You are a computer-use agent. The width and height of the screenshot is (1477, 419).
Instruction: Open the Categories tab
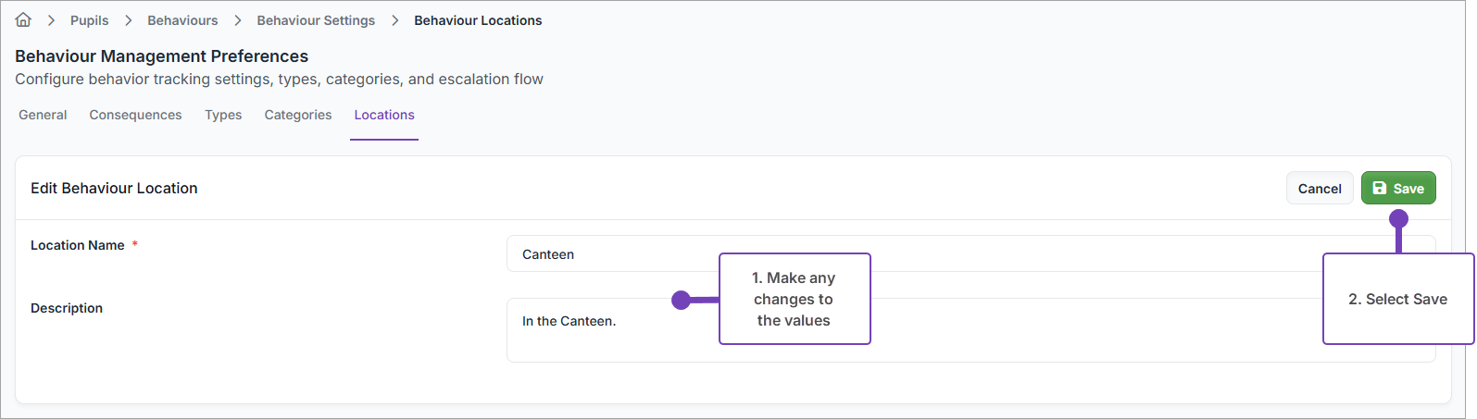[298, 115]
